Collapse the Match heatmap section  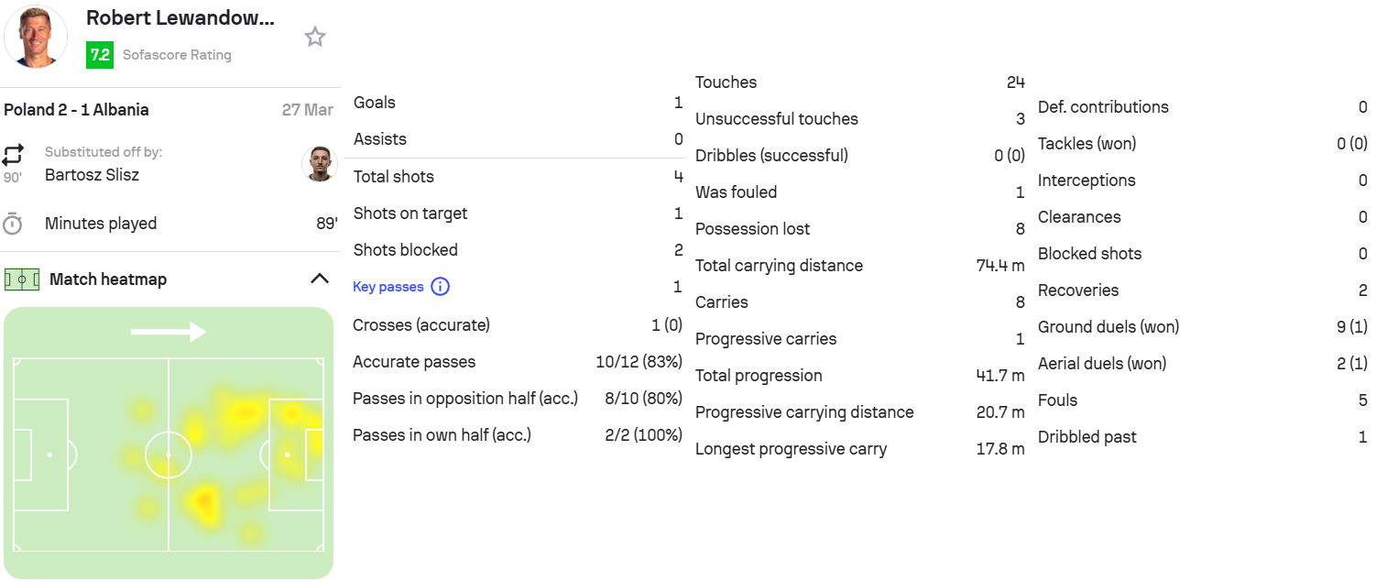tap(319, 279)
